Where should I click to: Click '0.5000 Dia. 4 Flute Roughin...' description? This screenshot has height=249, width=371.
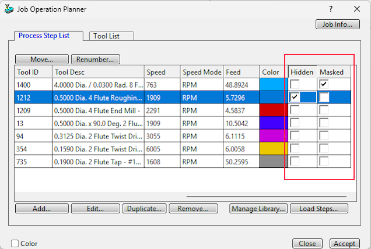point(98,98)
